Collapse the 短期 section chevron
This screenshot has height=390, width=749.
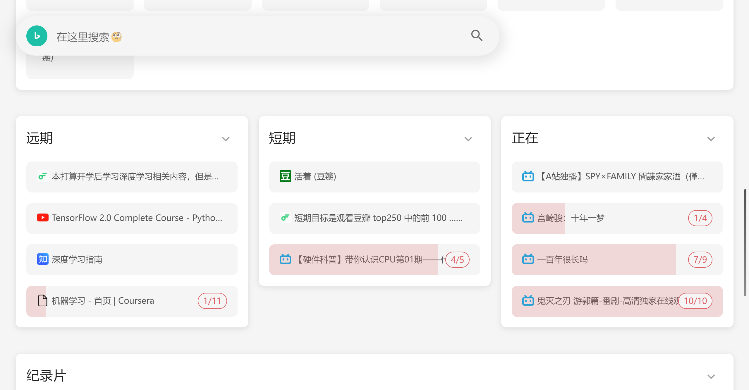click(468, 139)
